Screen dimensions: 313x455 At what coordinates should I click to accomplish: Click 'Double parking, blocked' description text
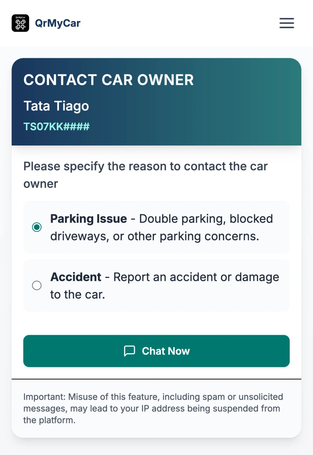(x=206, y=219)
